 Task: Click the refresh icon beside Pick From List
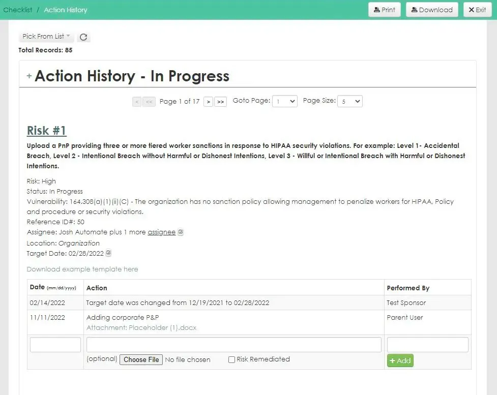(x=83, y=37)
